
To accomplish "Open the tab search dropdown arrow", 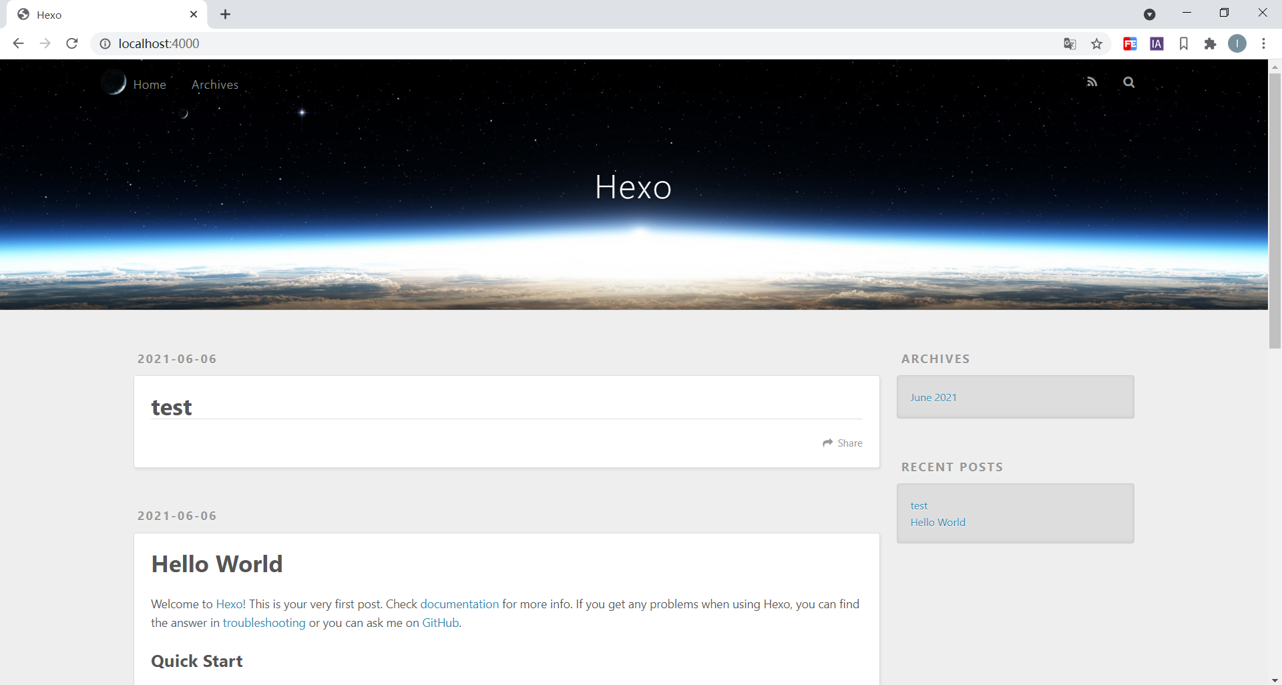I will [x=1149, y=14].
